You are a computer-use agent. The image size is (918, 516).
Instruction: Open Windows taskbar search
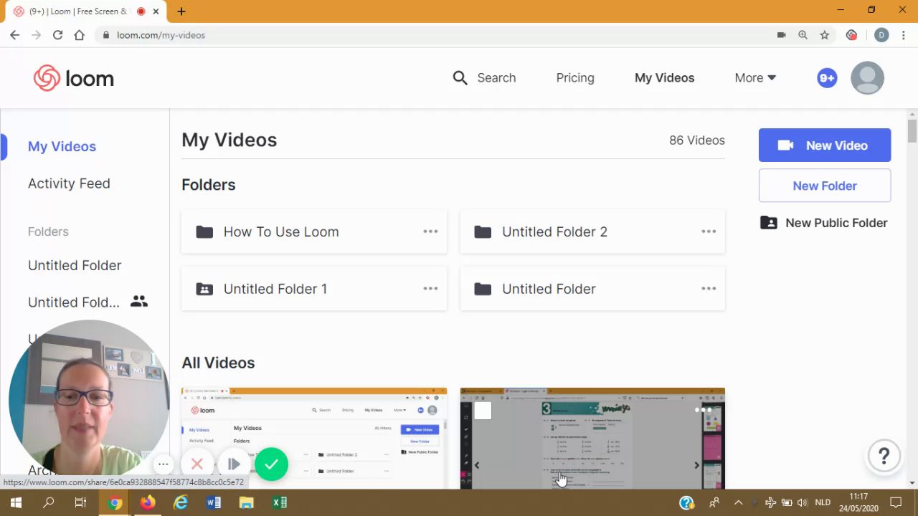[x=49, y=502]
